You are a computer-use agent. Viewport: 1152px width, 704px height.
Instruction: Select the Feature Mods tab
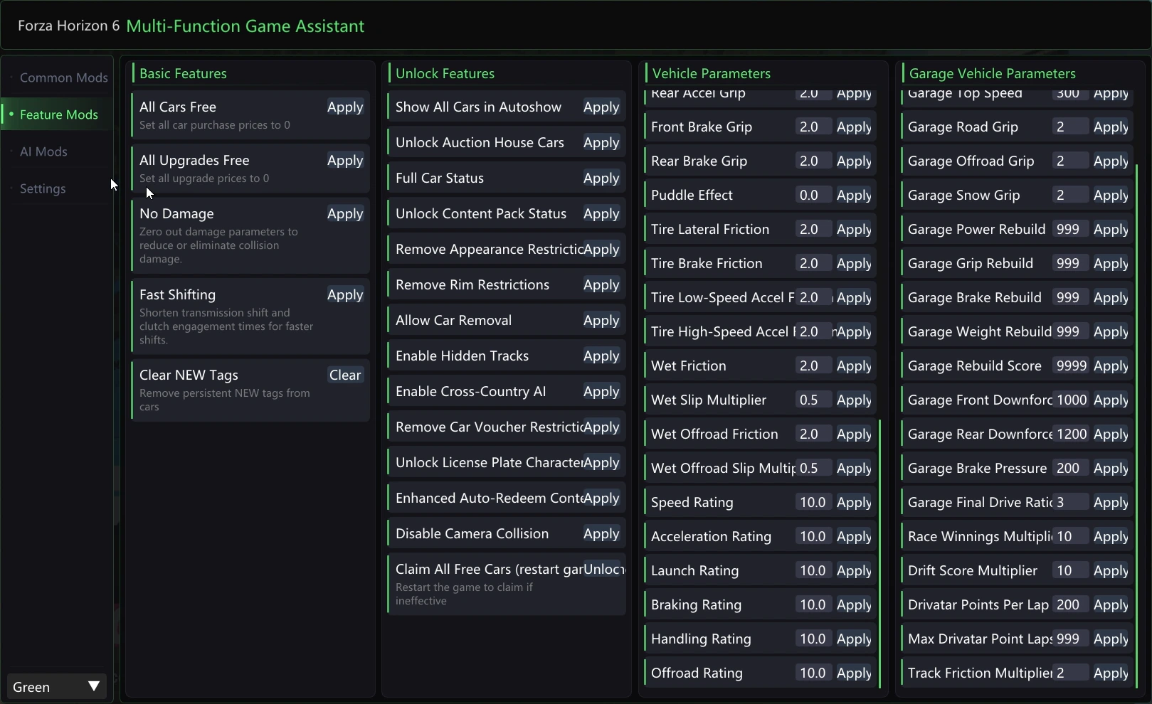pos(57,114)
